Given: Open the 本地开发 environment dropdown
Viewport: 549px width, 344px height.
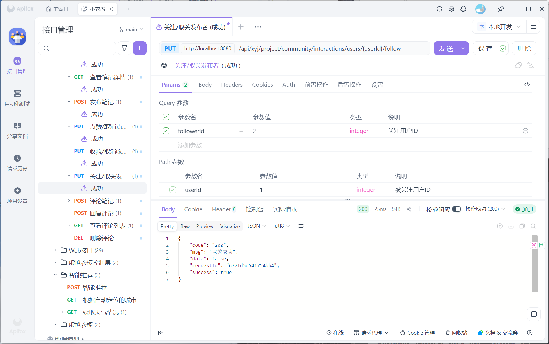Looking at the screenshot, I should 500,27.
